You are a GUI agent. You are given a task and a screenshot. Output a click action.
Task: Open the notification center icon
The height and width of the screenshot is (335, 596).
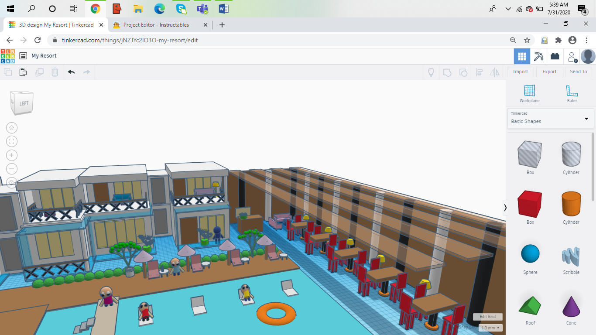(x=582, y=9)
